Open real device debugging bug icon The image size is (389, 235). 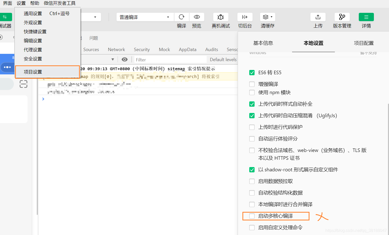click(221, 17)
